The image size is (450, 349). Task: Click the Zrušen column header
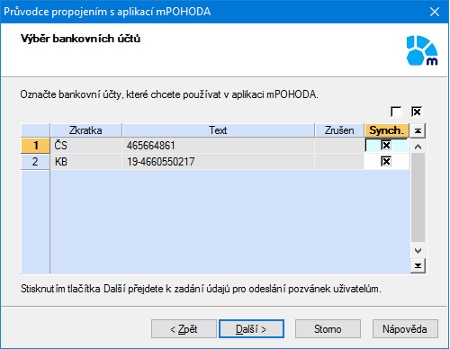pos(339,130)
